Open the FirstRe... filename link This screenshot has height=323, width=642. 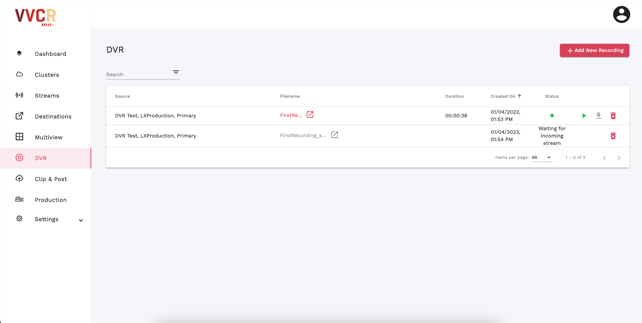[x=291, y=115]
